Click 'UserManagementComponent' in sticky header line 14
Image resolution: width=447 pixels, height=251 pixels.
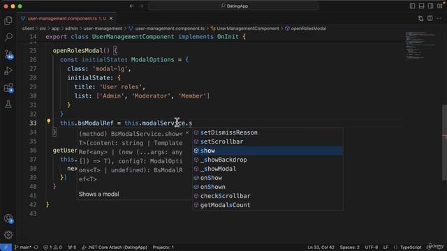point(133,37)
